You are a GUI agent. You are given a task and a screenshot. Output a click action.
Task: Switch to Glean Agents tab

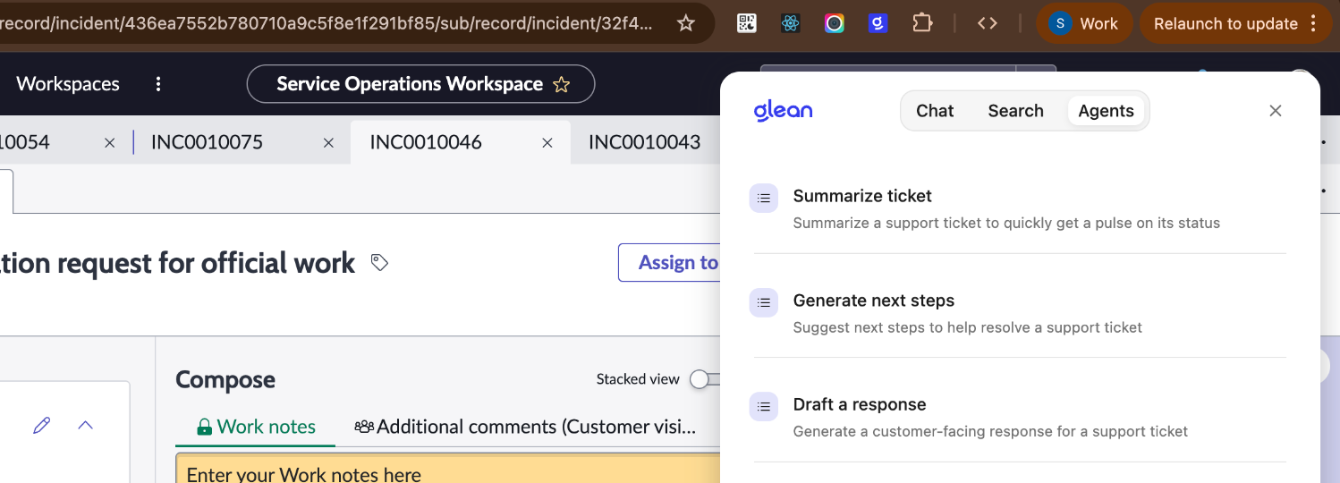click(x=1106, y=111)
